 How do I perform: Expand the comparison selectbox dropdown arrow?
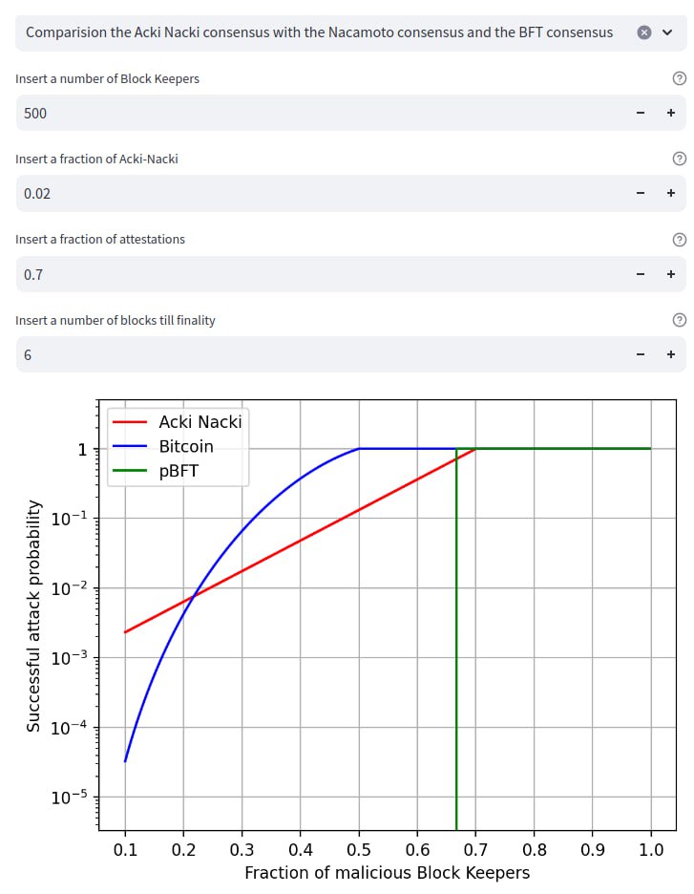(667, 32)
